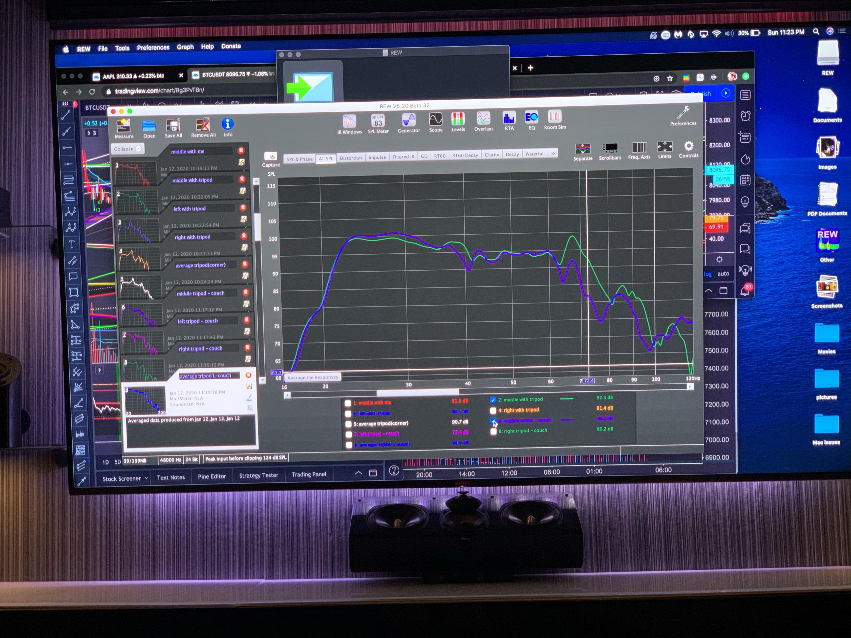The width and height of the screenshot is (851, 638).
Task: Select the TradingView text tool
Action: (x=72, y=244)
